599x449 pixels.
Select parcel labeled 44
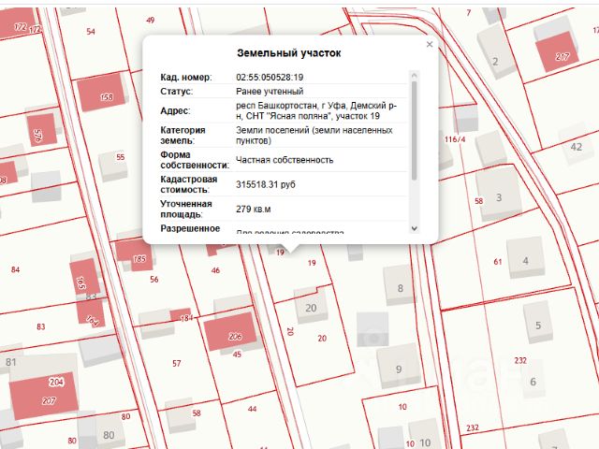point(252,409)
